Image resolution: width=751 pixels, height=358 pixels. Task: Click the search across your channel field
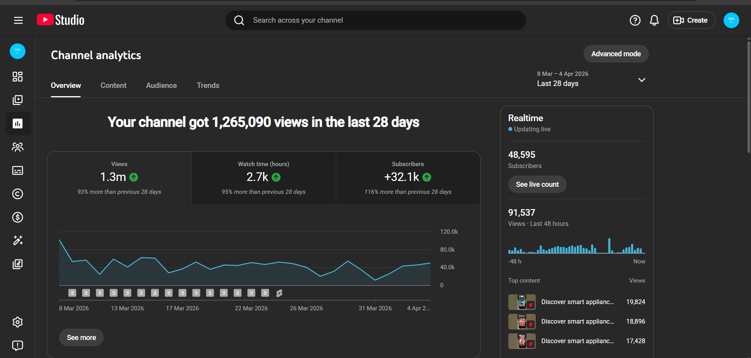pyautogui.click(x=376, y=20)
